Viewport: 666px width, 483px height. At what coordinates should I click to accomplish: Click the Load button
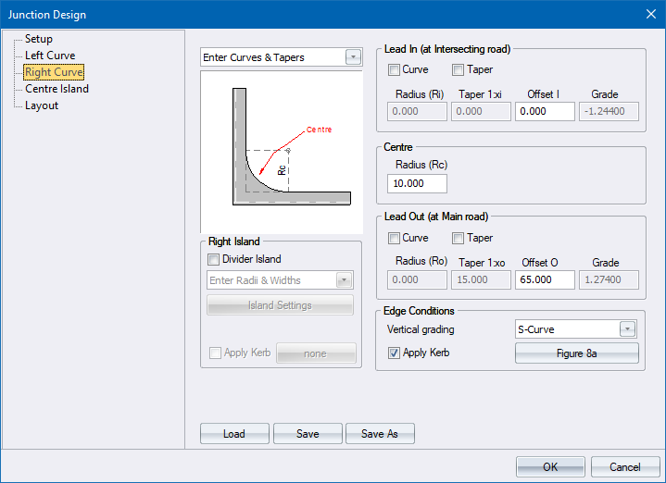(234, 434)
